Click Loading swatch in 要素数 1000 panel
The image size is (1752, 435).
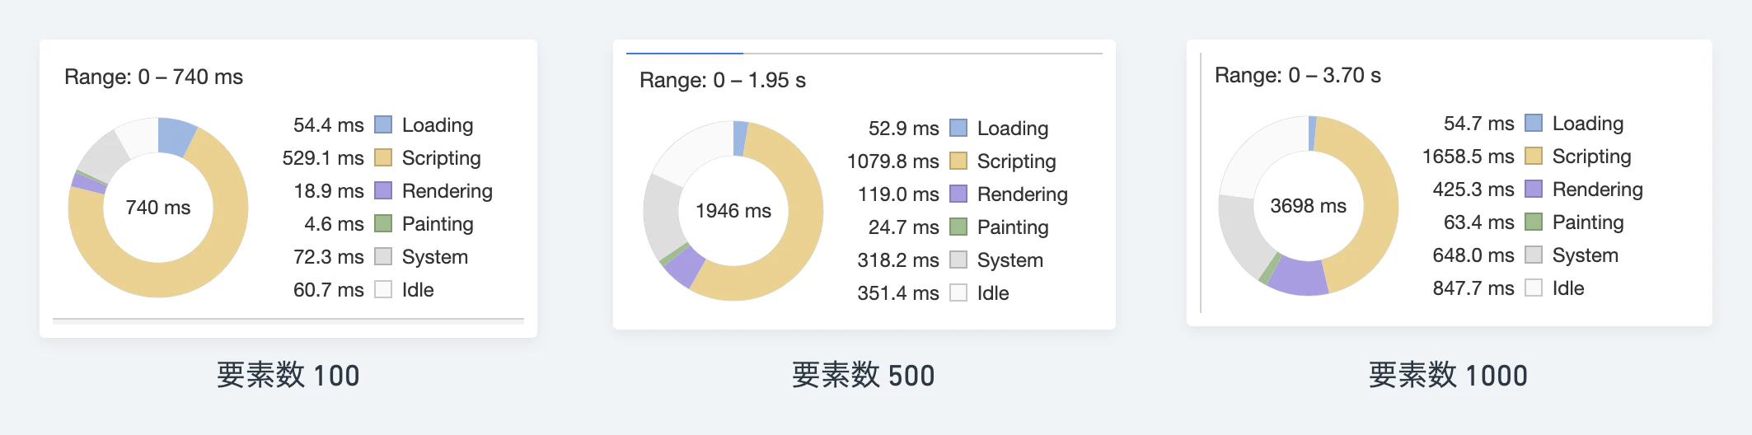(1534, 123)
